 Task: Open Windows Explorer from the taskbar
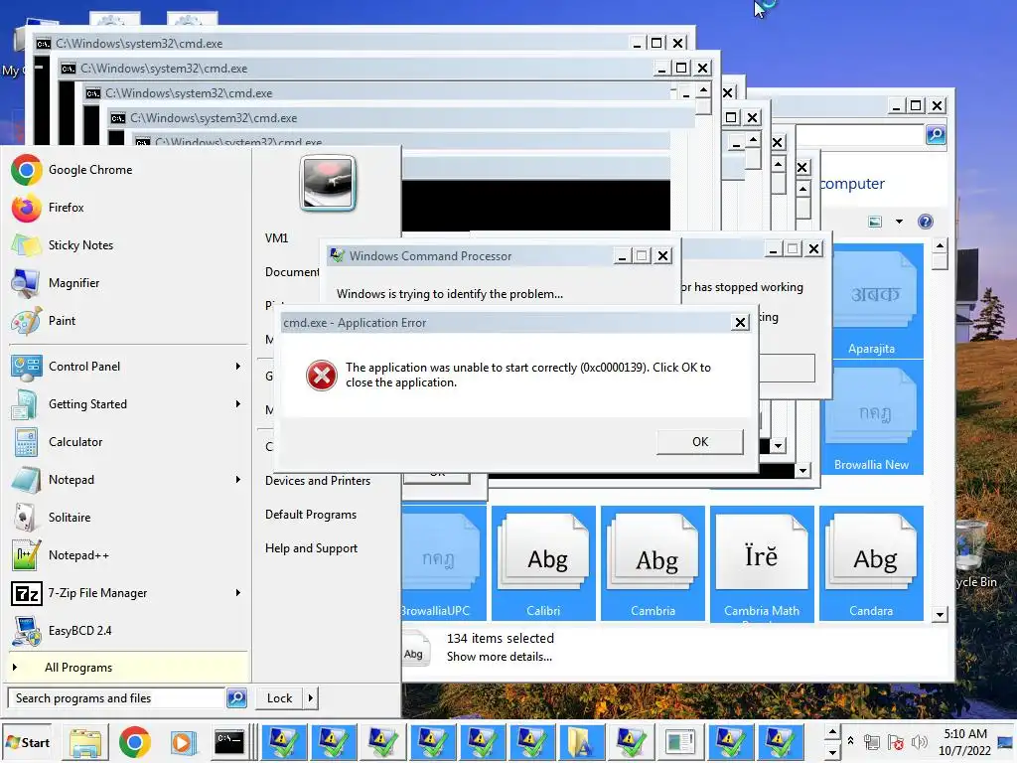point(85,742)
